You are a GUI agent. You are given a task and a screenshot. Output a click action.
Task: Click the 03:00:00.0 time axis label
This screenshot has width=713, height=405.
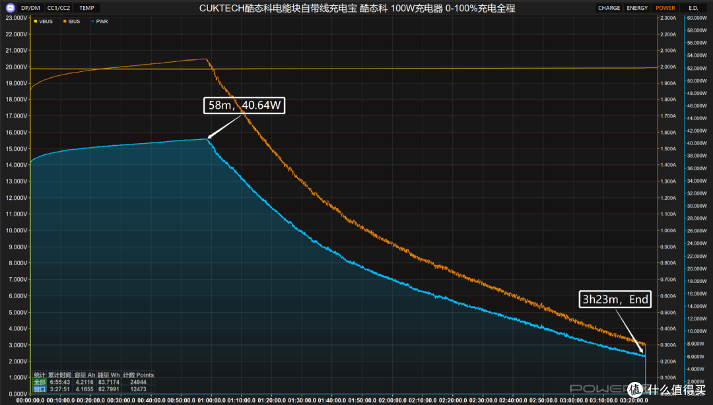point(573,400)
